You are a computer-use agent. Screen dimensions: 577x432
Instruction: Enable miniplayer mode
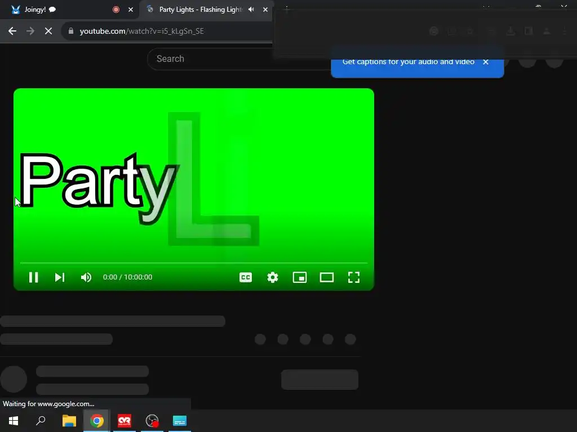pyautogui.click(x=300, y=277)
